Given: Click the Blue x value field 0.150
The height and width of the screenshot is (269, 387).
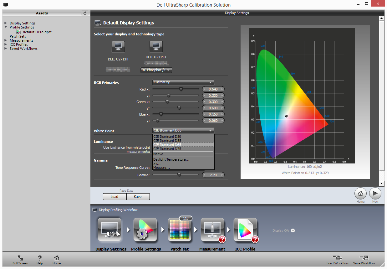Looking at the screenshot, I should [x=213, y=114].
